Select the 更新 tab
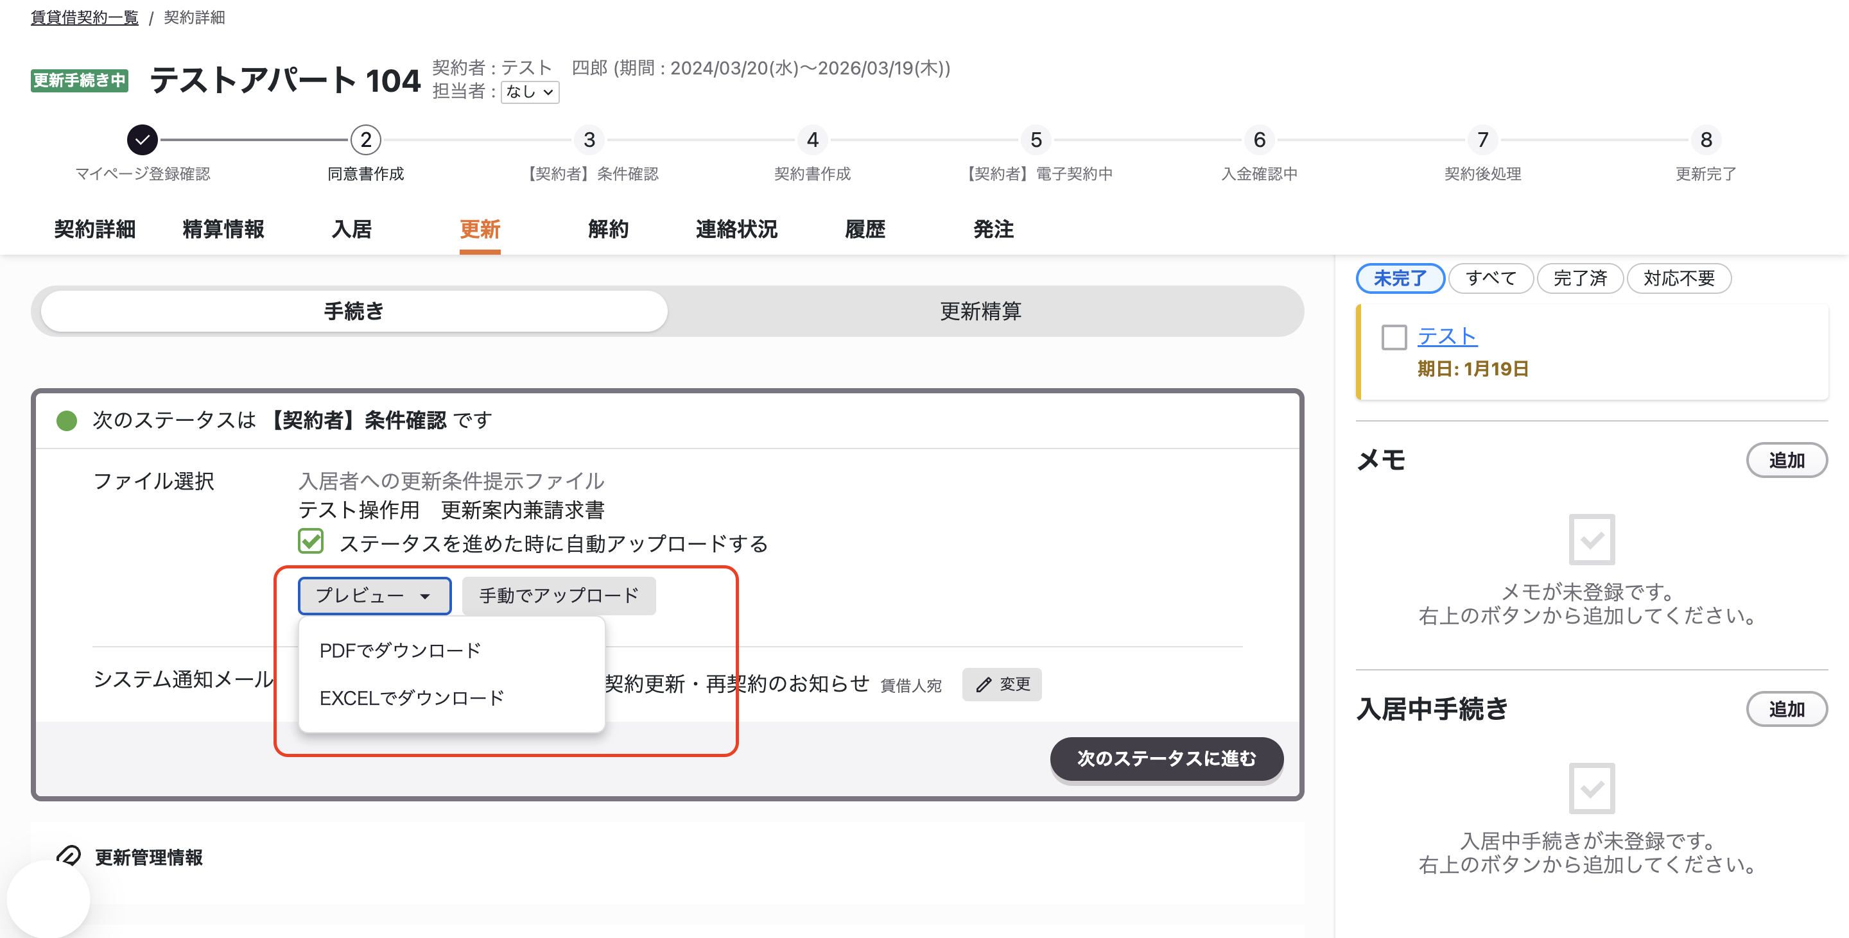This screenshot has height=938, width=1849. 480,230
